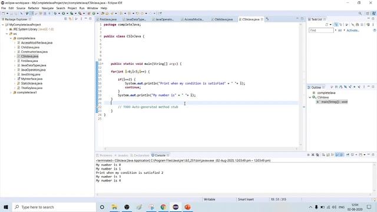Click the Console horizontal scrollbar
The height and width of the screenshot is (212, 377).
coord(234,194)
